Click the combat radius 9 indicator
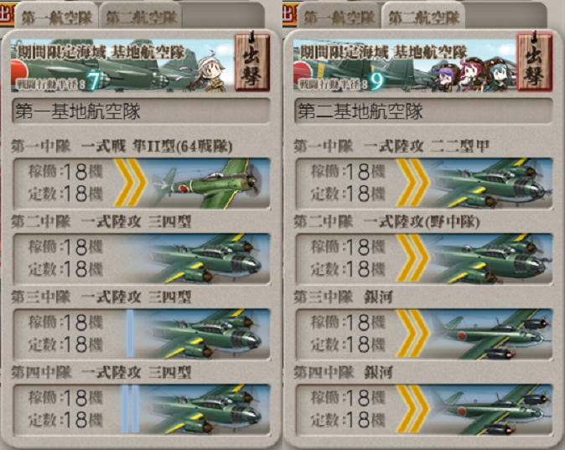Image resolution: width=565 pixels, height=450 pixels. [376, 82]
